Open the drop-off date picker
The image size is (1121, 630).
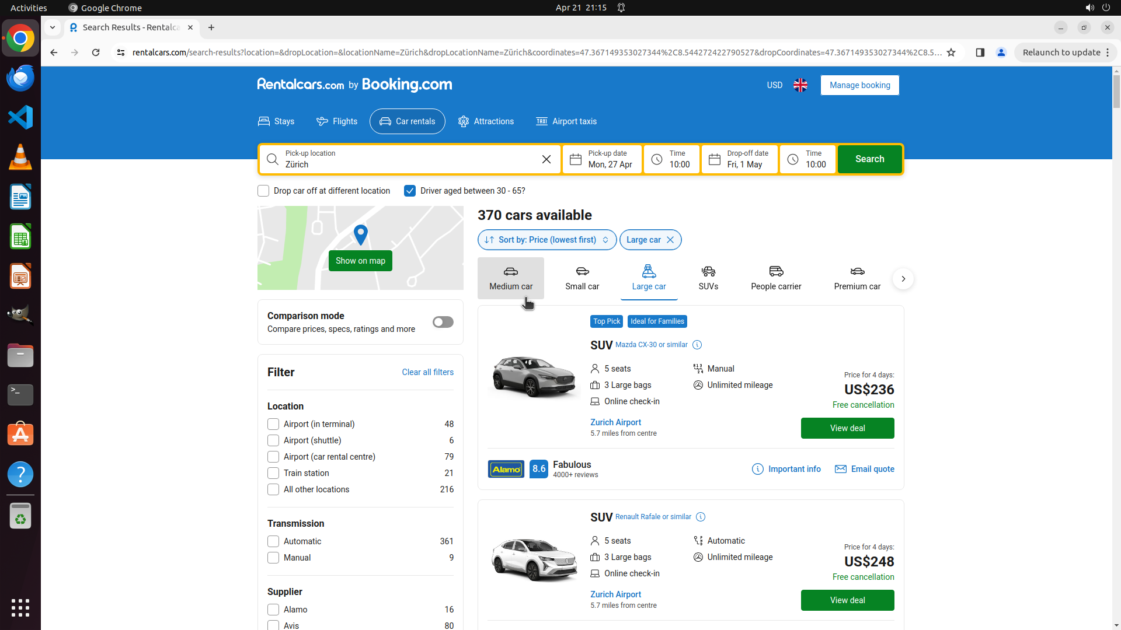click(740, 159)
